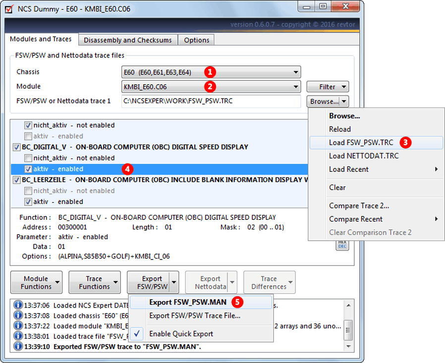445x363 pixels.
Task: Open the Module dropdown KMBI_E60.C06
Action: tap(211, 86)
